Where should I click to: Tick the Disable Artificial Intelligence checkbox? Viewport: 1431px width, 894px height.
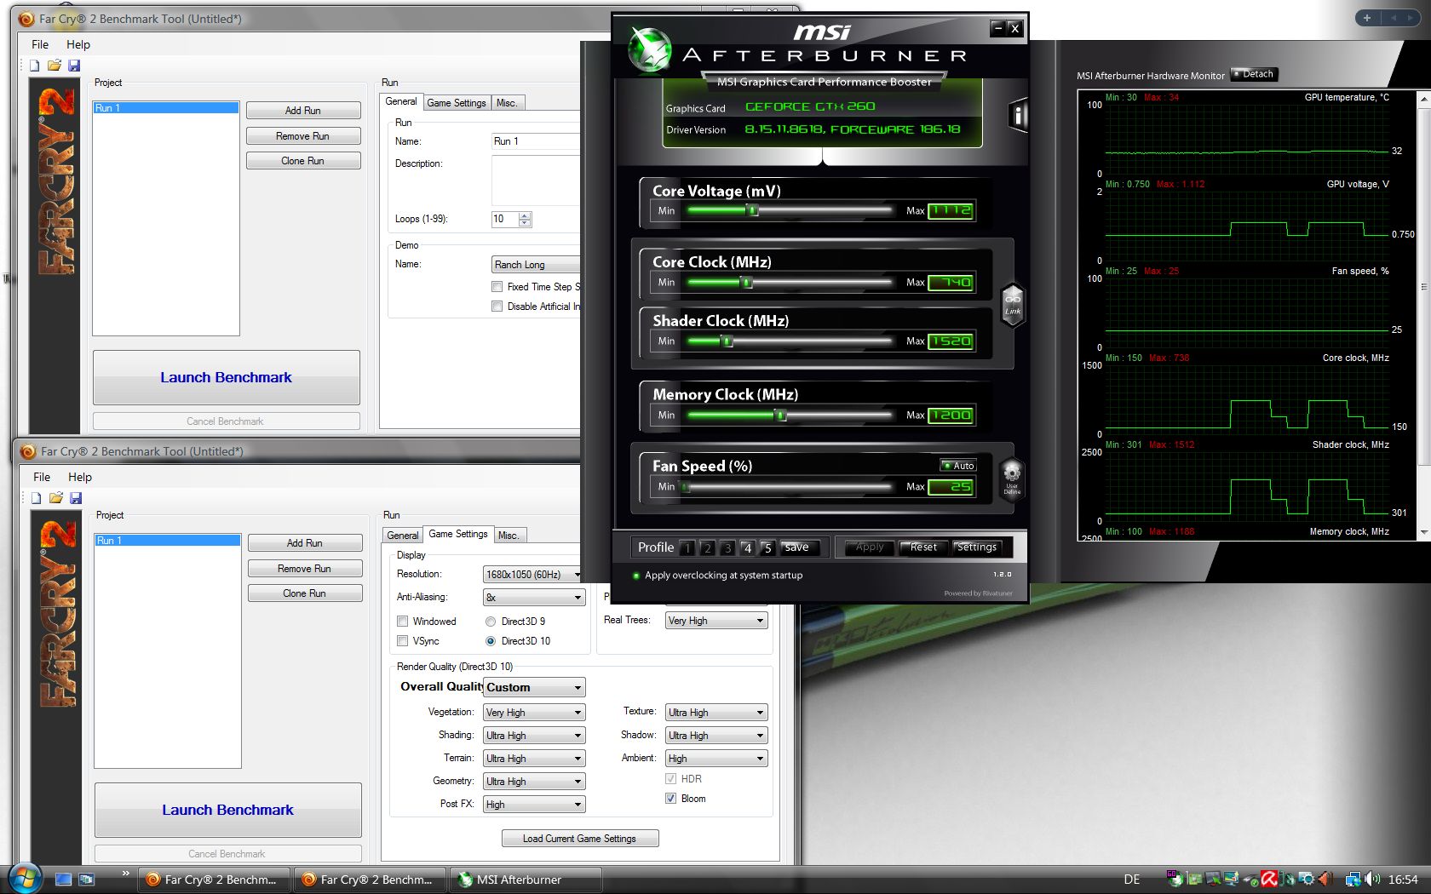click(497, 307)
